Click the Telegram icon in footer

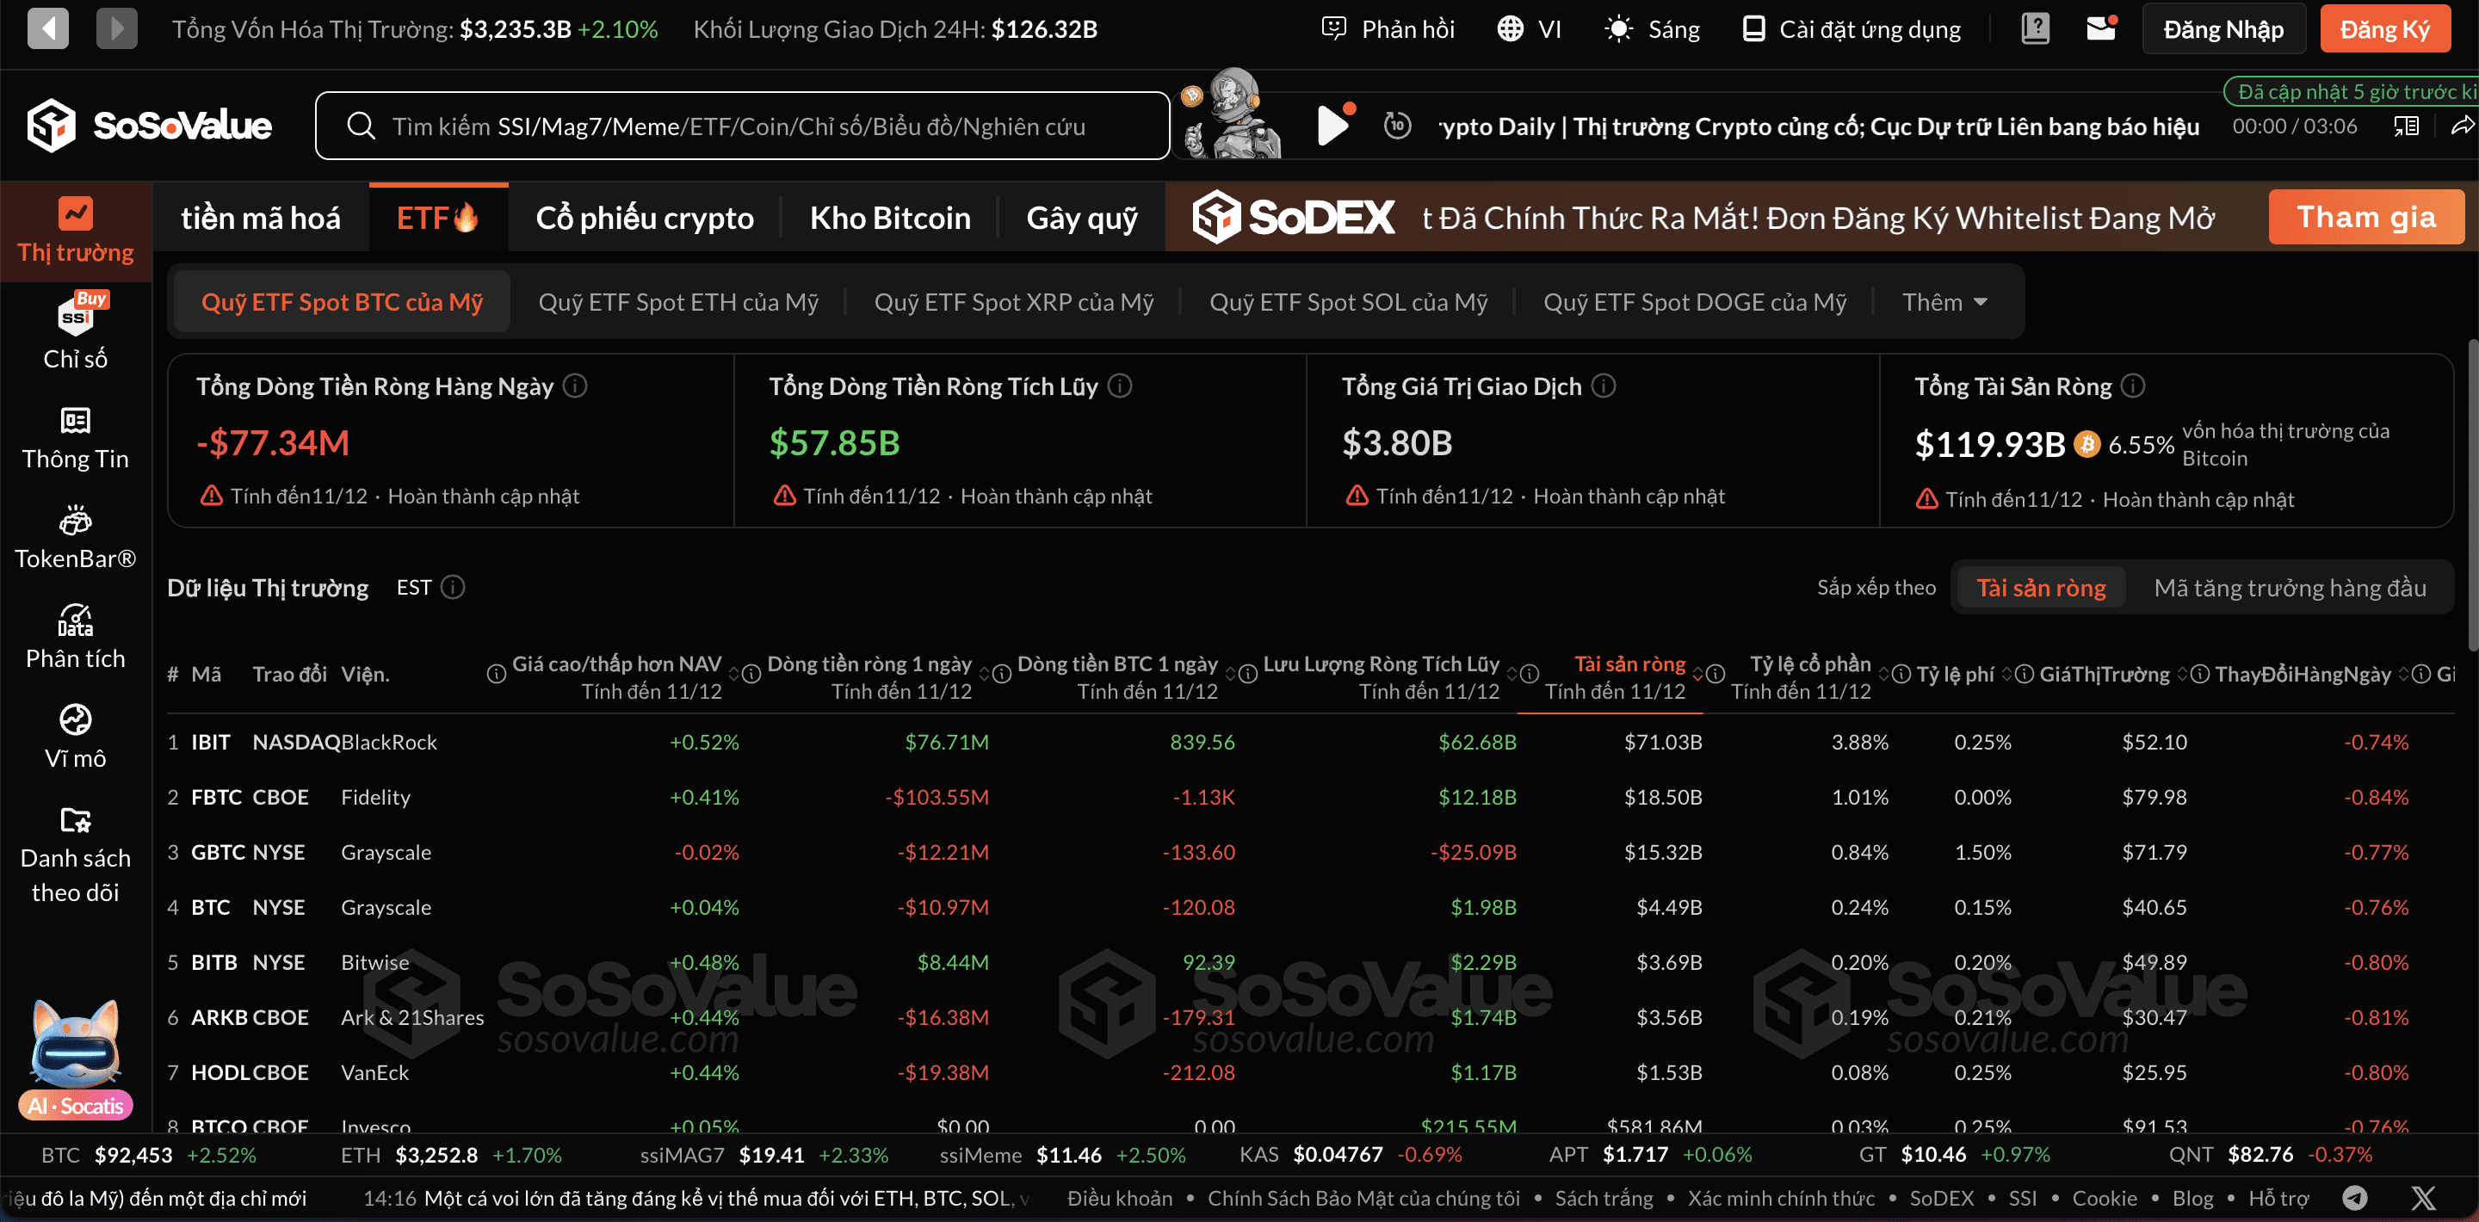click(2355, 1197)
